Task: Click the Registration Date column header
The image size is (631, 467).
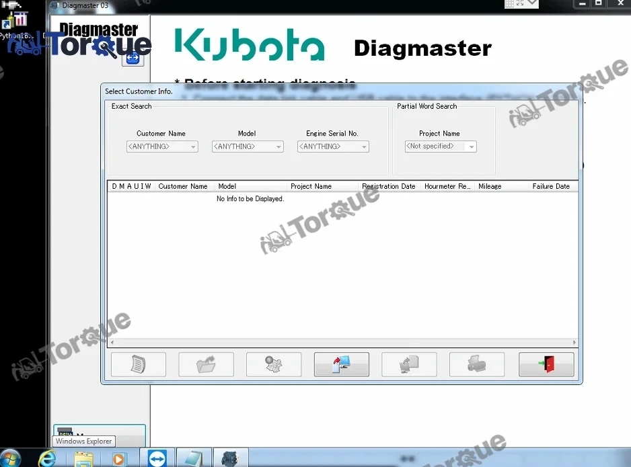Action: pos(389,186)
